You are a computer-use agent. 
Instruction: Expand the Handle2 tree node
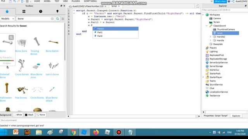(210, 37)
